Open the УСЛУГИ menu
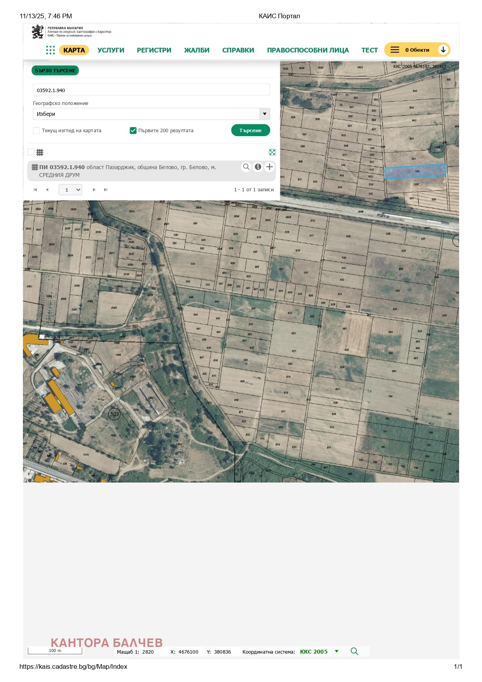Image resolution: width=482 pixels, height=682 pixels. pyautogui.click(x=111, y=50)
